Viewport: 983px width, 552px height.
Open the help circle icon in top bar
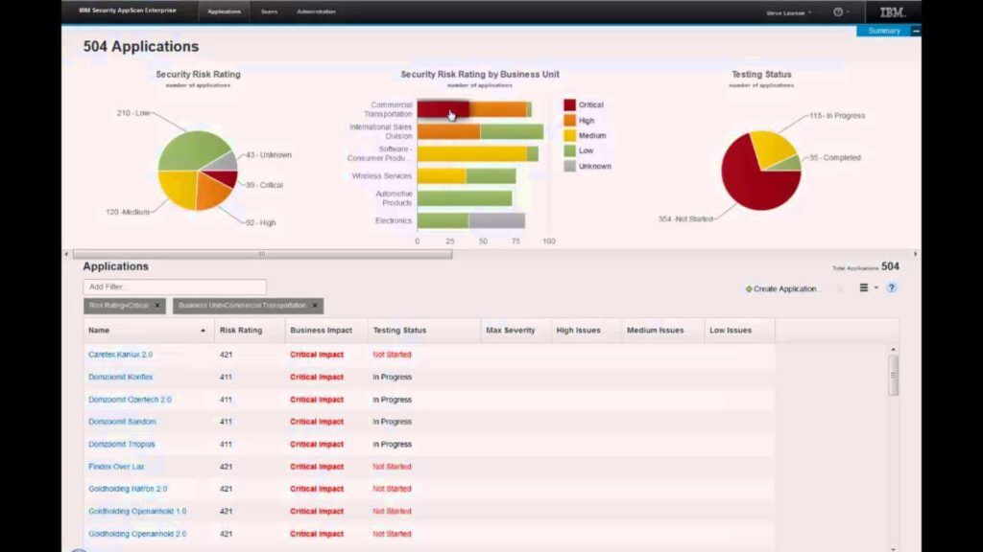pyautogui.click(x=837, y=11)
